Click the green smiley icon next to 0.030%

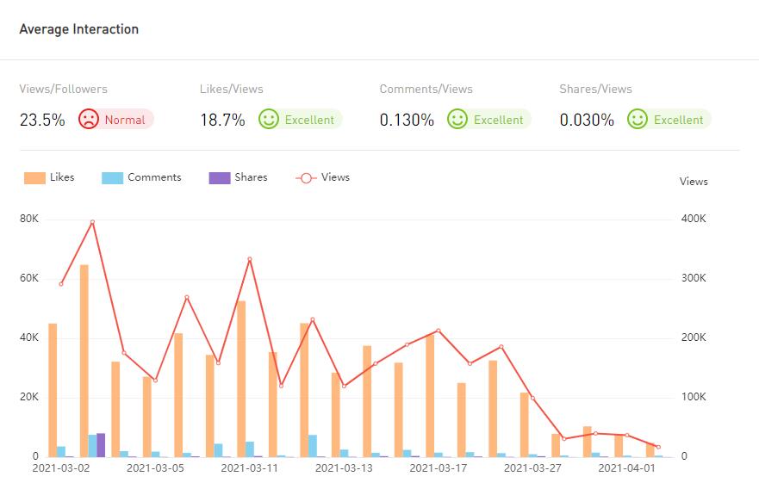638,120
